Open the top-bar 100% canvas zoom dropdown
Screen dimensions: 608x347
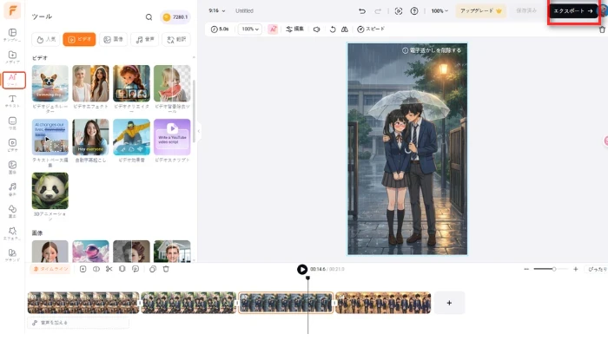pos(439,10)
